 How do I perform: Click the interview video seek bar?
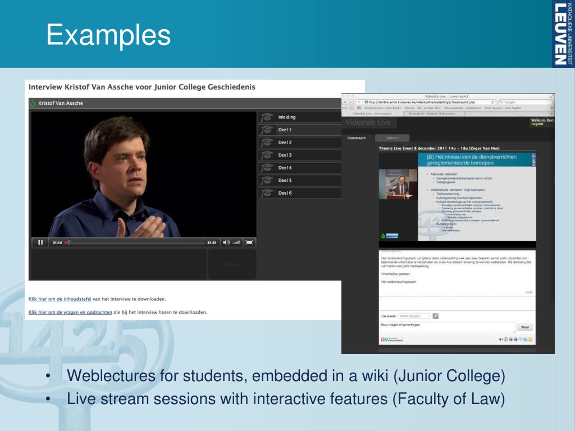pyautogui.click(x=135, y=242)
